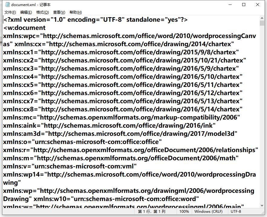Open the 帮助(H) menu

click(x=76, y=12)
